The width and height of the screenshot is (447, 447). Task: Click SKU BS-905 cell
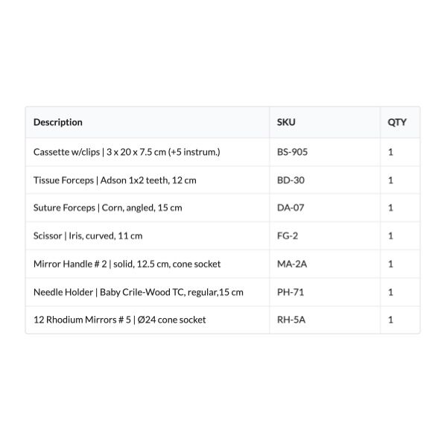pyautogui.click(x=292, y=152)
